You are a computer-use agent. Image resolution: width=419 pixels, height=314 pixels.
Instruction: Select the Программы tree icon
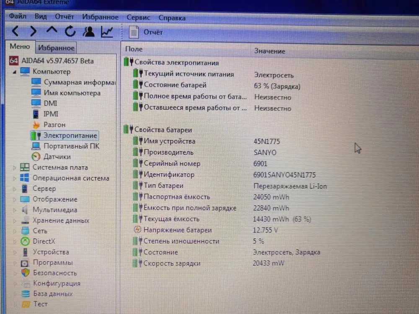(x=25, y=263)
